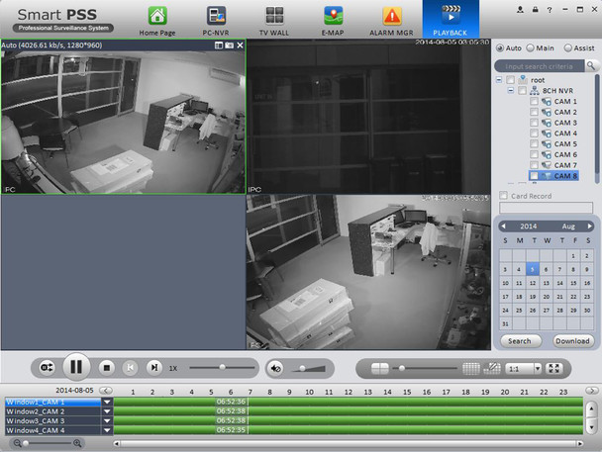The height and width of the screenshot is (452, 602).
Task: Select CAM 7 in the device tree
Action: pos(565,165)
